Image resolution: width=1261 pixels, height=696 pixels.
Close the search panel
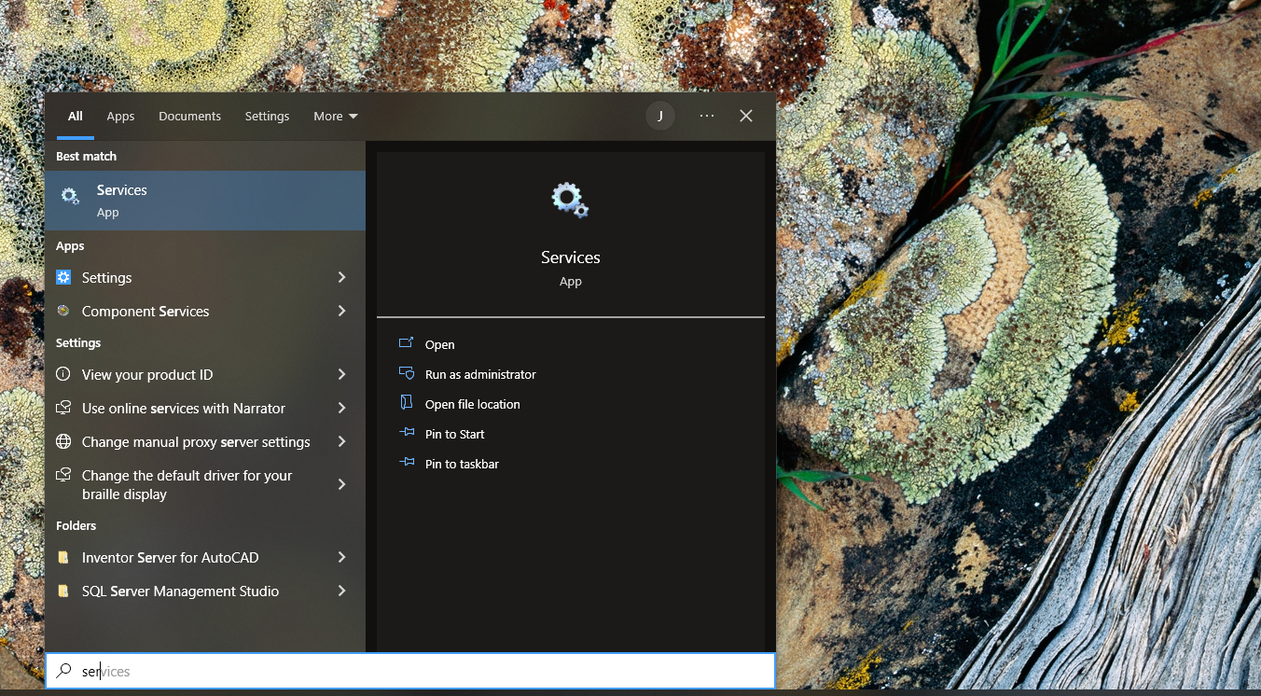tap(746, 116)
